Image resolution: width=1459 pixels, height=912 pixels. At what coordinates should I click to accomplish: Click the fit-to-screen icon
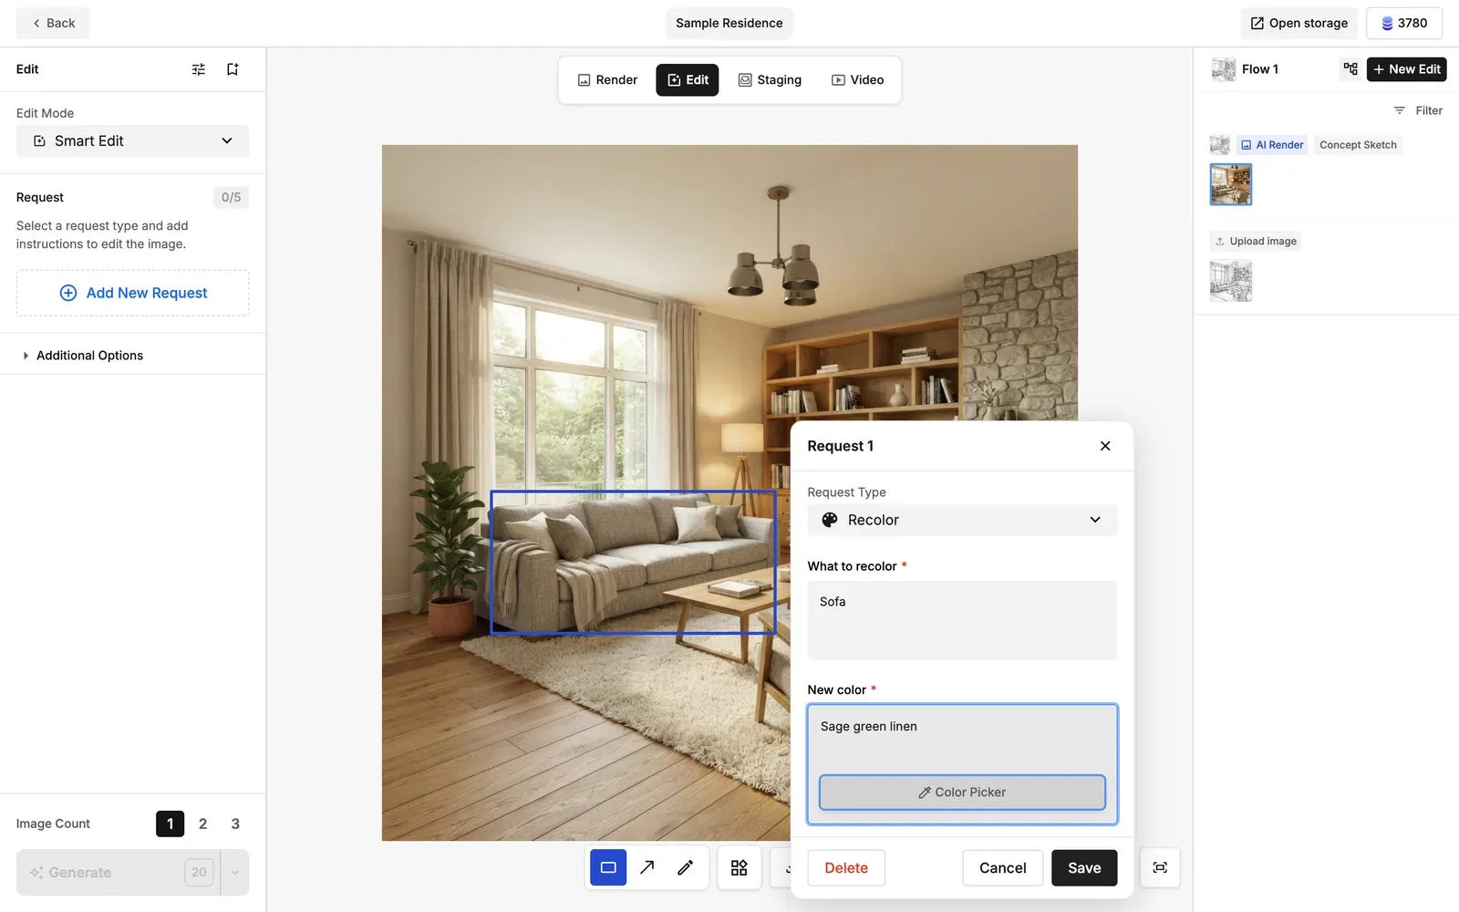click(x=1160, y=867)
